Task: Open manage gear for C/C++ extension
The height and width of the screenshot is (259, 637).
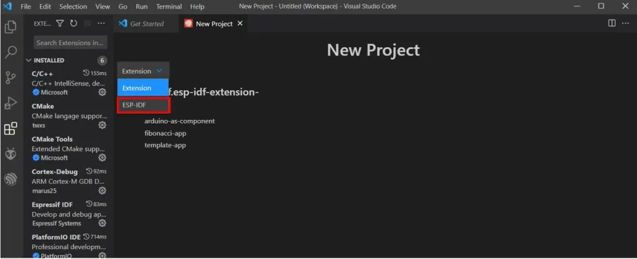Action: (x=103, y=92)
